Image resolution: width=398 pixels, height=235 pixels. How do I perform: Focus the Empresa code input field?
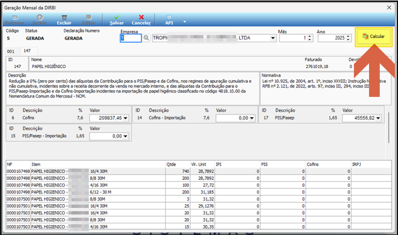[130, 38]
